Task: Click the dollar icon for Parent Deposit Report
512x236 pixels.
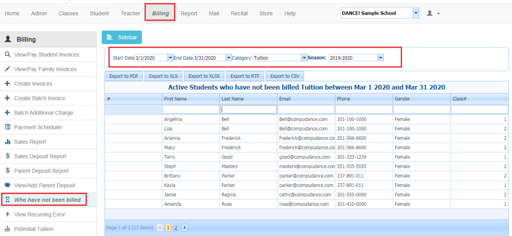Action: 8,170
